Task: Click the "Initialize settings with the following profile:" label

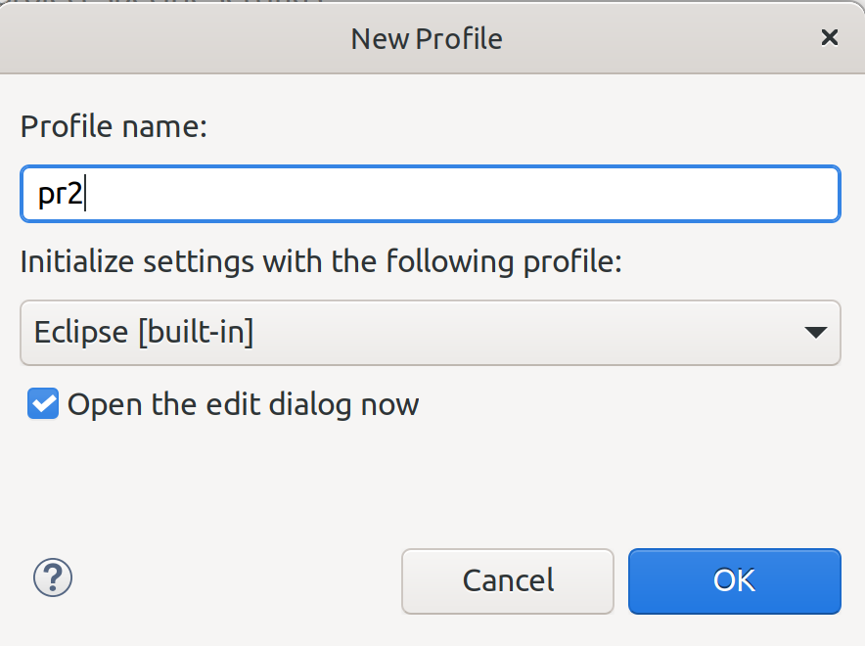Action: [x=321, y=262]
